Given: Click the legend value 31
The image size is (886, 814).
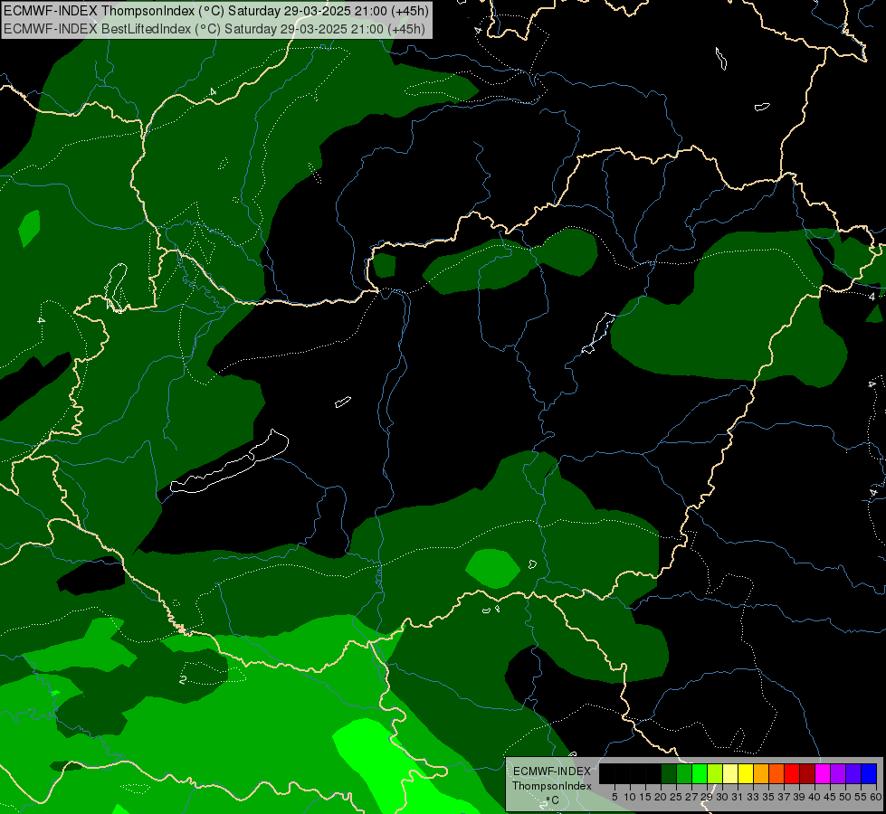Looking at the screenshot, I should 738,797.
